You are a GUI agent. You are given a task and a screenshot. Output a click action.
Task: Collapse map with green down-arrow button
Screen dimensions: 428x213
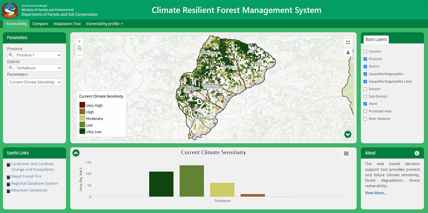[x=347, y=134]
